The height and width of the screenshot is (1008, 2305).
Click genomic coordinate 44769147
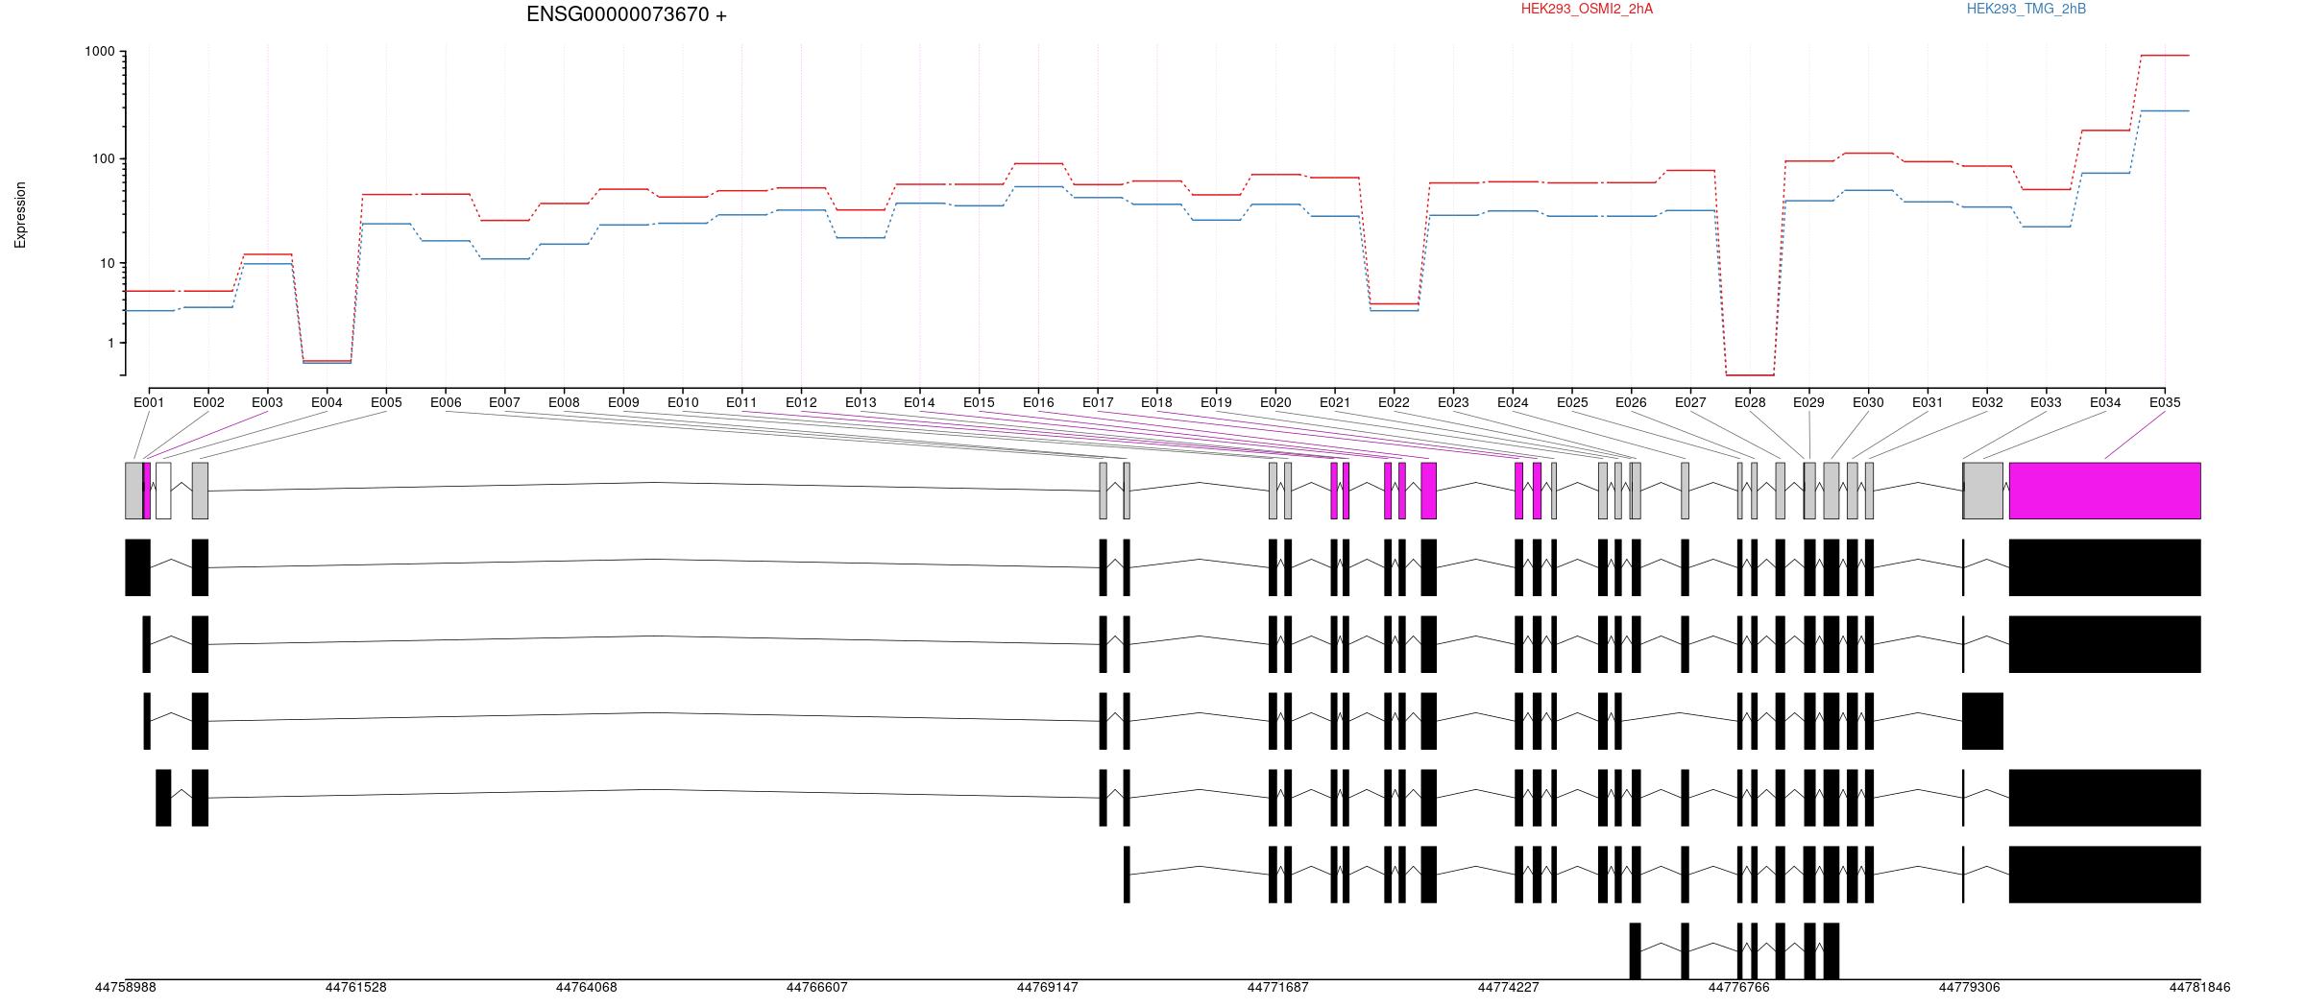pyautogui.click(x=1048, y=987)
